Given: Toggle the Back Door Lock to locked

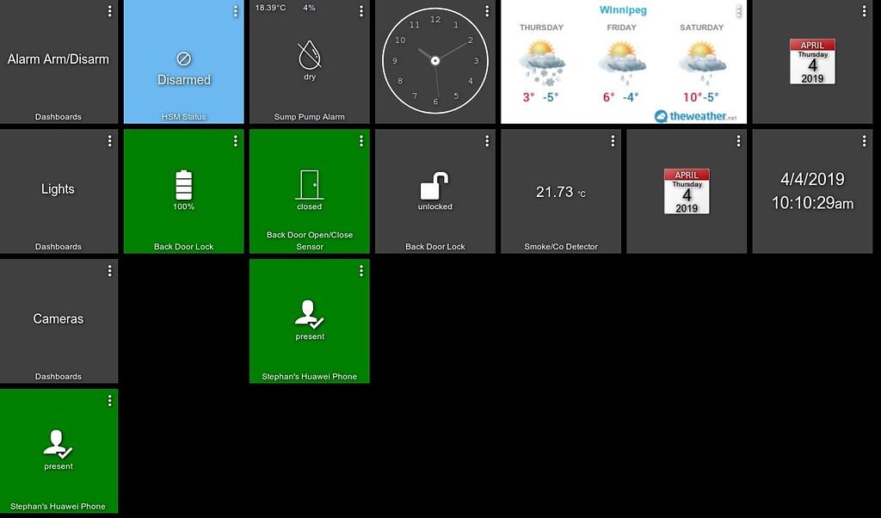Looking at the screenshot, I should tap(434, 191).
